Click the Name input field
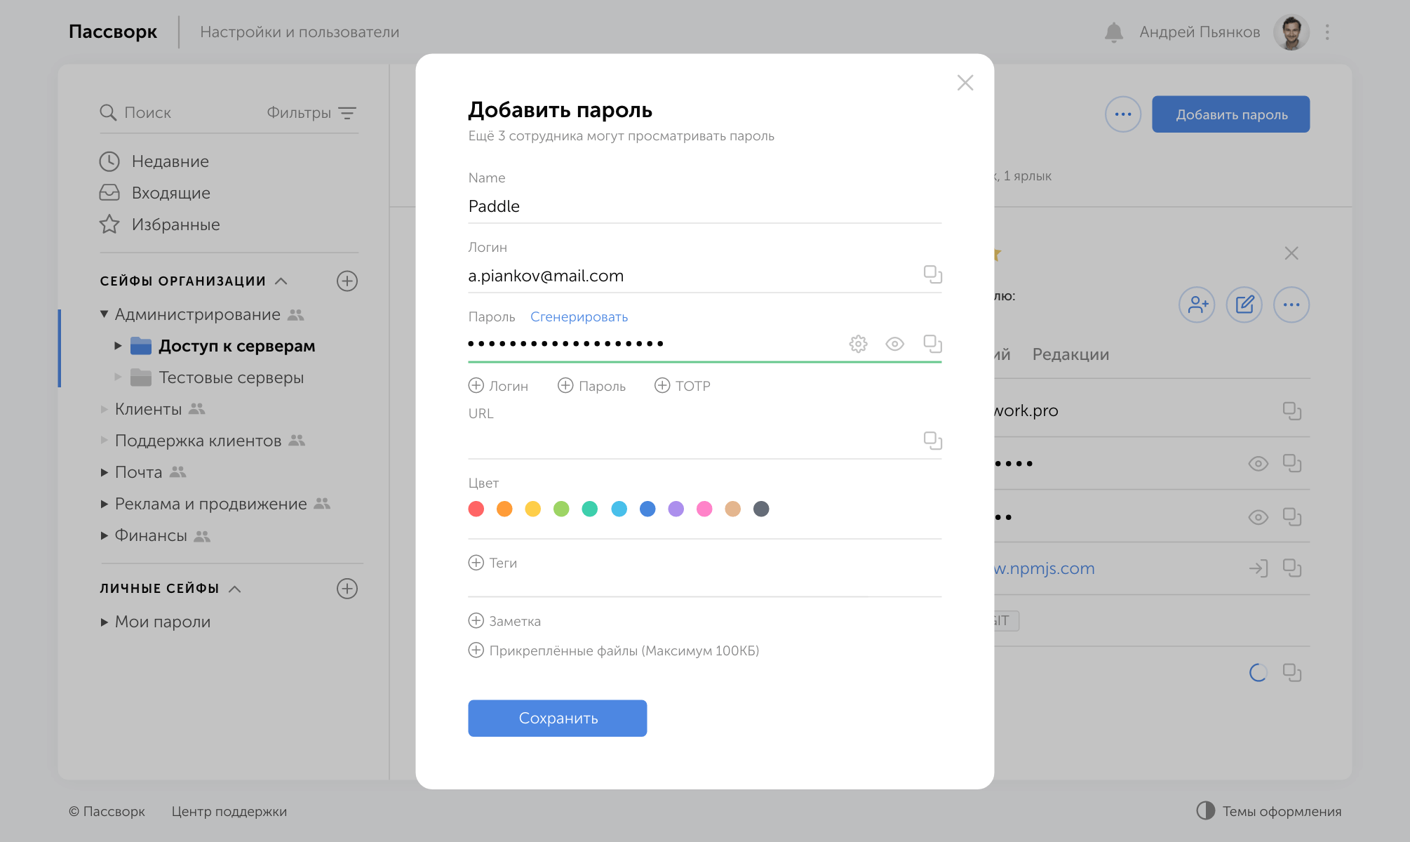The image size is (1410, 842). pyautogui.click(x=704, y=206)
